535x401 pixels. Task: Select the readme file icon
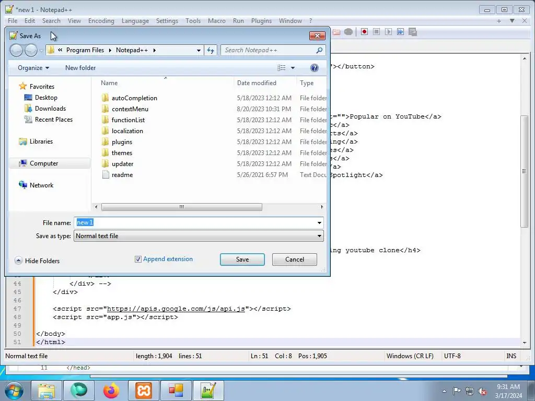coord(106,175)
